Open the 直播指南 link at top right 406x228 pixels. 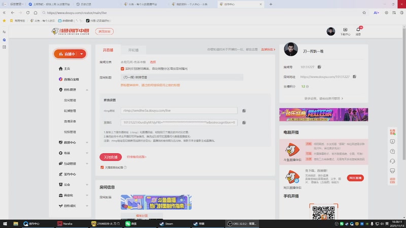[268, 49]
